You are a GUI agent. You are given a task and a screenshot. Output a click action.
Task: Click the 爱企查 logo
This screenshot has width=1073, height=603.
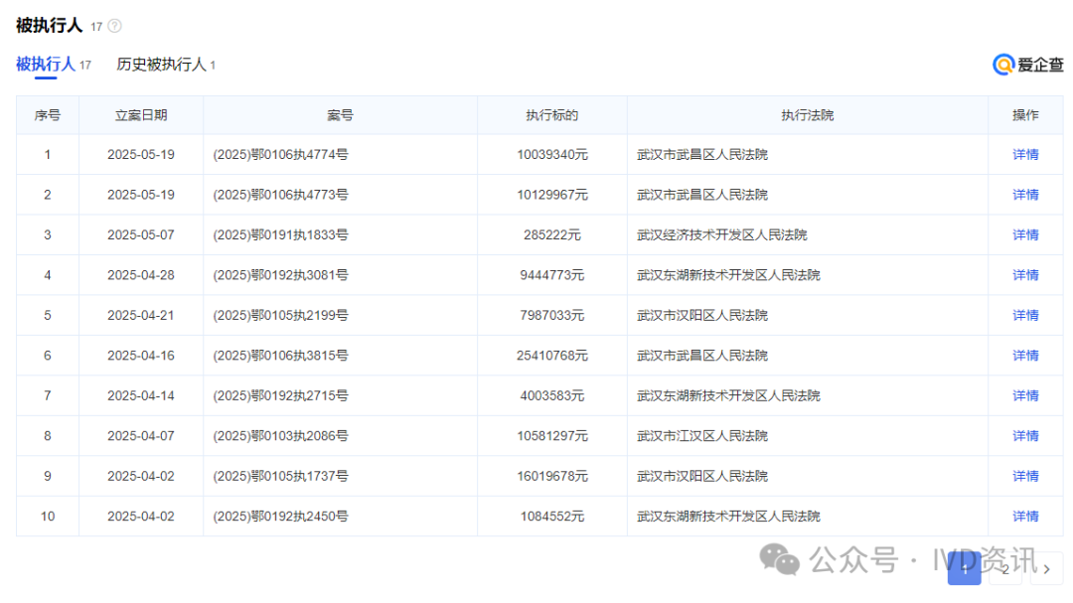tap(1028, 65)
